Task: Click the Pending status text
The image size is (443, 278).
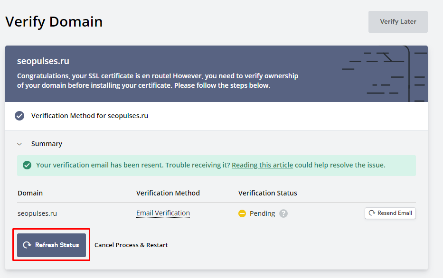Action: (262, 213)
